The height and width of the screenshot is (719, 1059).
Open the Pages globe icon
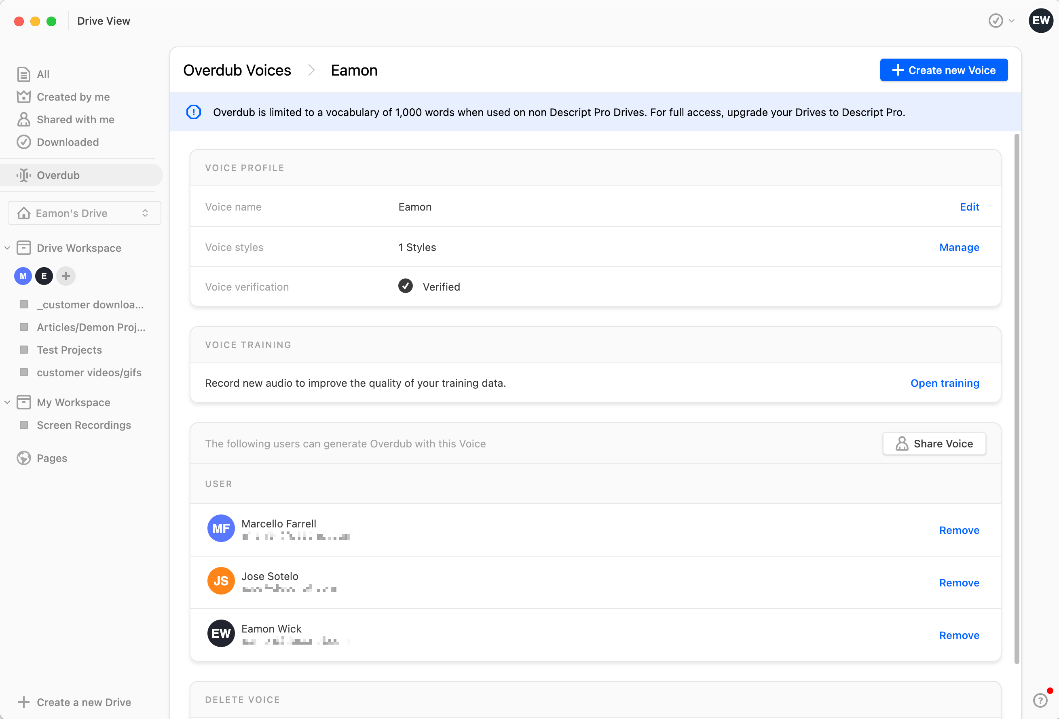[x=24, y=458]
